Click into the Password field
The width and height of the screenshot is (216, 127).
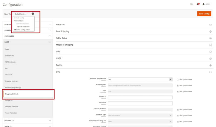click(x=140, y=103)
